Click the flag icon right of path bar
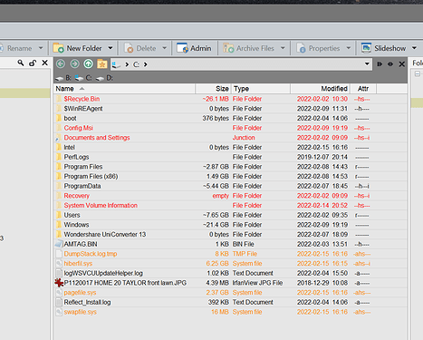This screenshot has width=423, height=340. click(x=380, y=64)
